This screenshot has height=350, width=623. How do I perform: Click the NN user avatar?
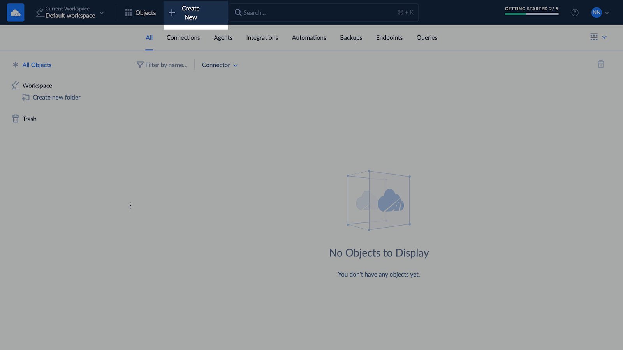(596, 13)
